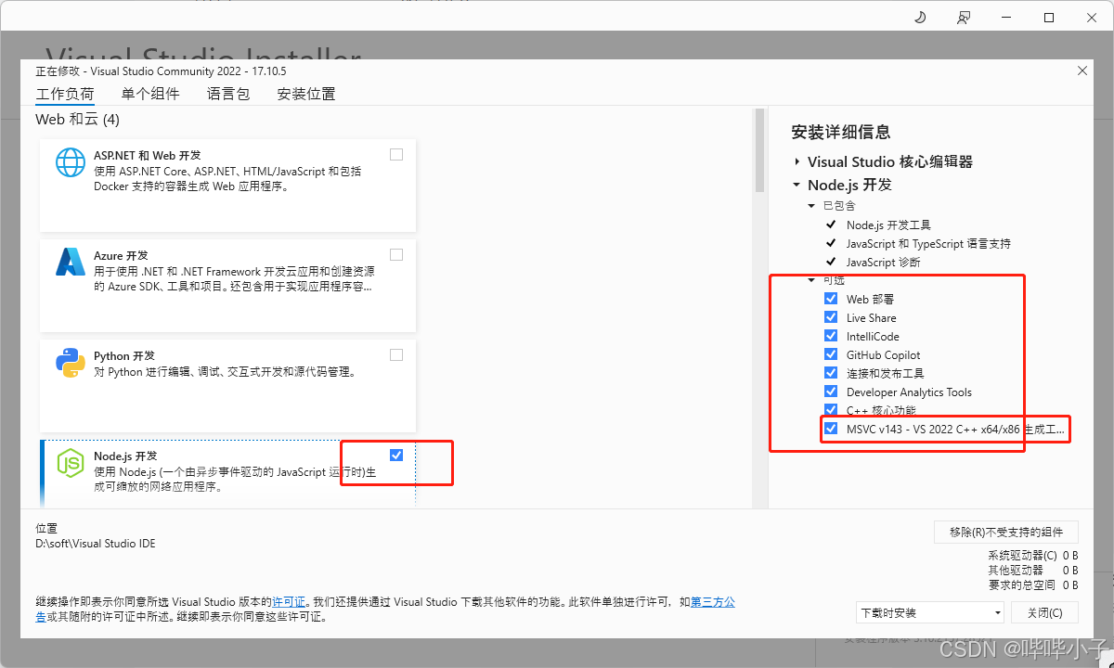The width and height of the screenshot is (1114, 668).
Task: Select the Node.js 开发工具 included item
Action: click(888, 225)
